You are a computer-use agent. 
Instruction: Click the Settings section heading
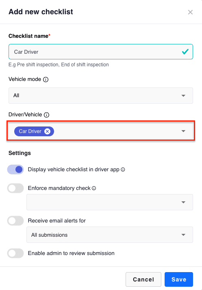[x=20, y=153]
